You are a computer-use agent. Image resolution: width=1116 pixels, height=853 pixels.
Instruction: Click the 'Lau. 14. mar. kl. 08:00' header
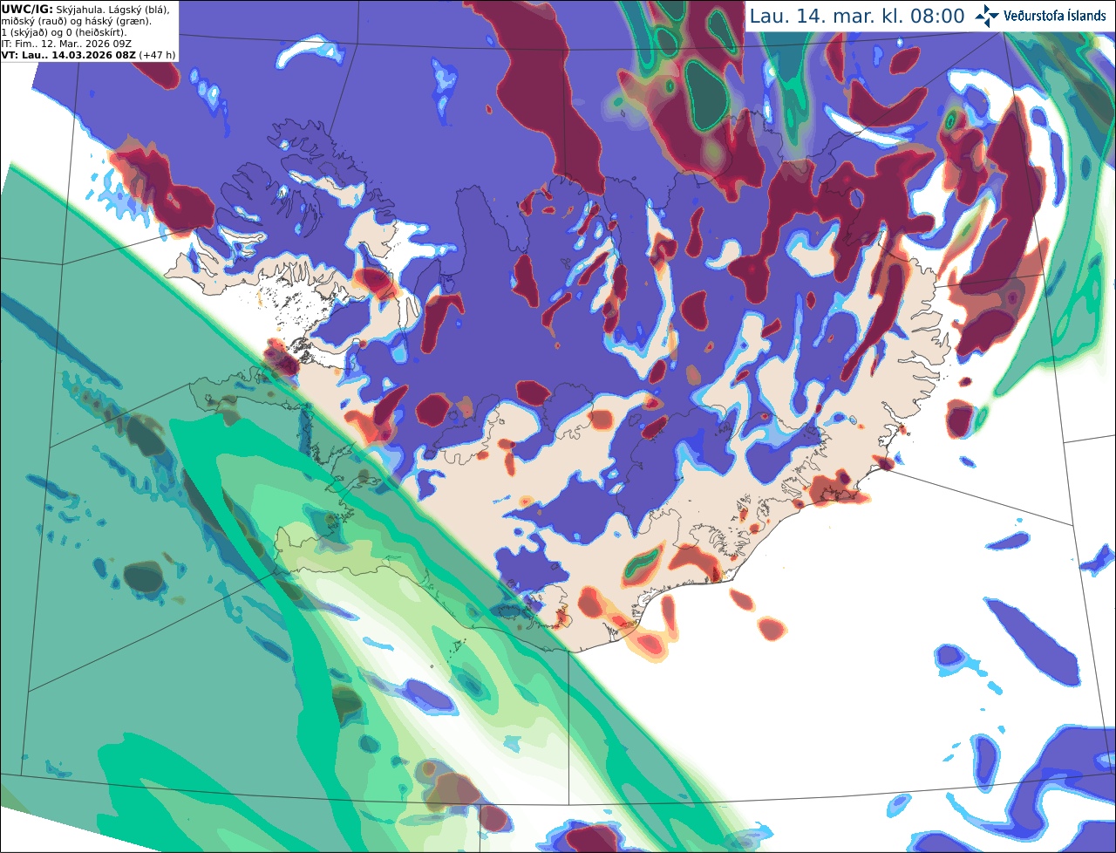[857, 17]
